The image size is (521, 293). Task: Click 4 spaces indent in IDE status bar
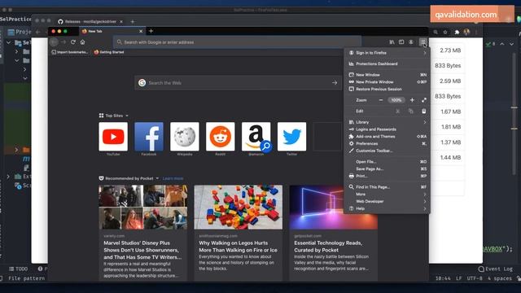click(x=499, y=278)
